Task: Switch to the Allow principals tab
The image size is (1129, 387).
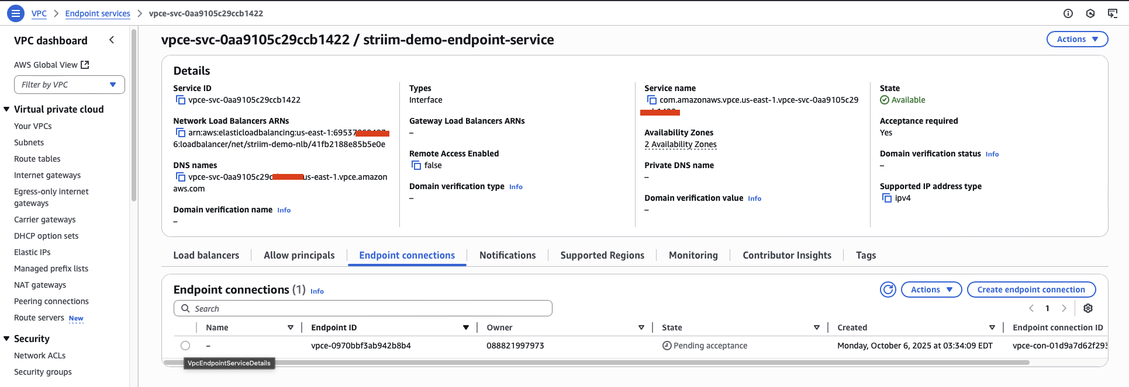Action: 299,255
